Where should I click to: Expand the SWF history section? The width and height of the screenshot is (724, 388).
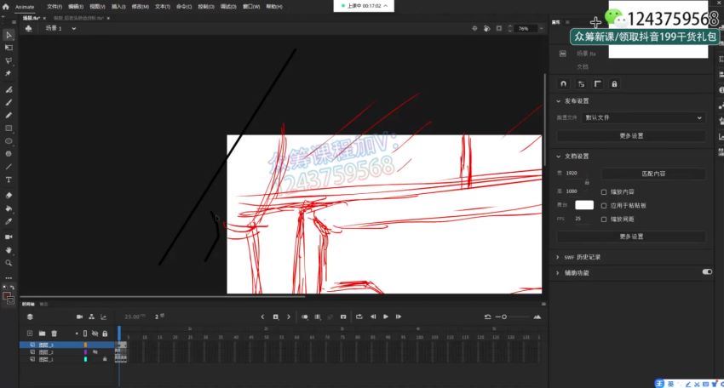click(x=558, y=257)
